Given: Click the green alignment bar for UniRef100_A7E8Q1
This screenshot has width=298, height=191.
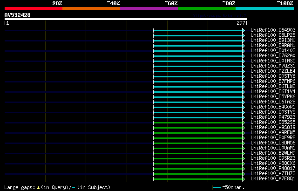Looking at the screenshot, I should coord(198,179).
